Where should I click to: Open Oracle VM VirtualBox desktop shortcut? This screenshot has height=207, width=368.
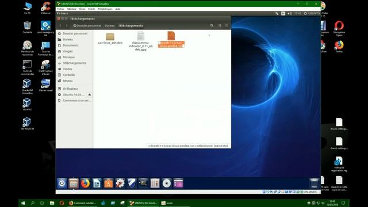[x=27, y=87]
